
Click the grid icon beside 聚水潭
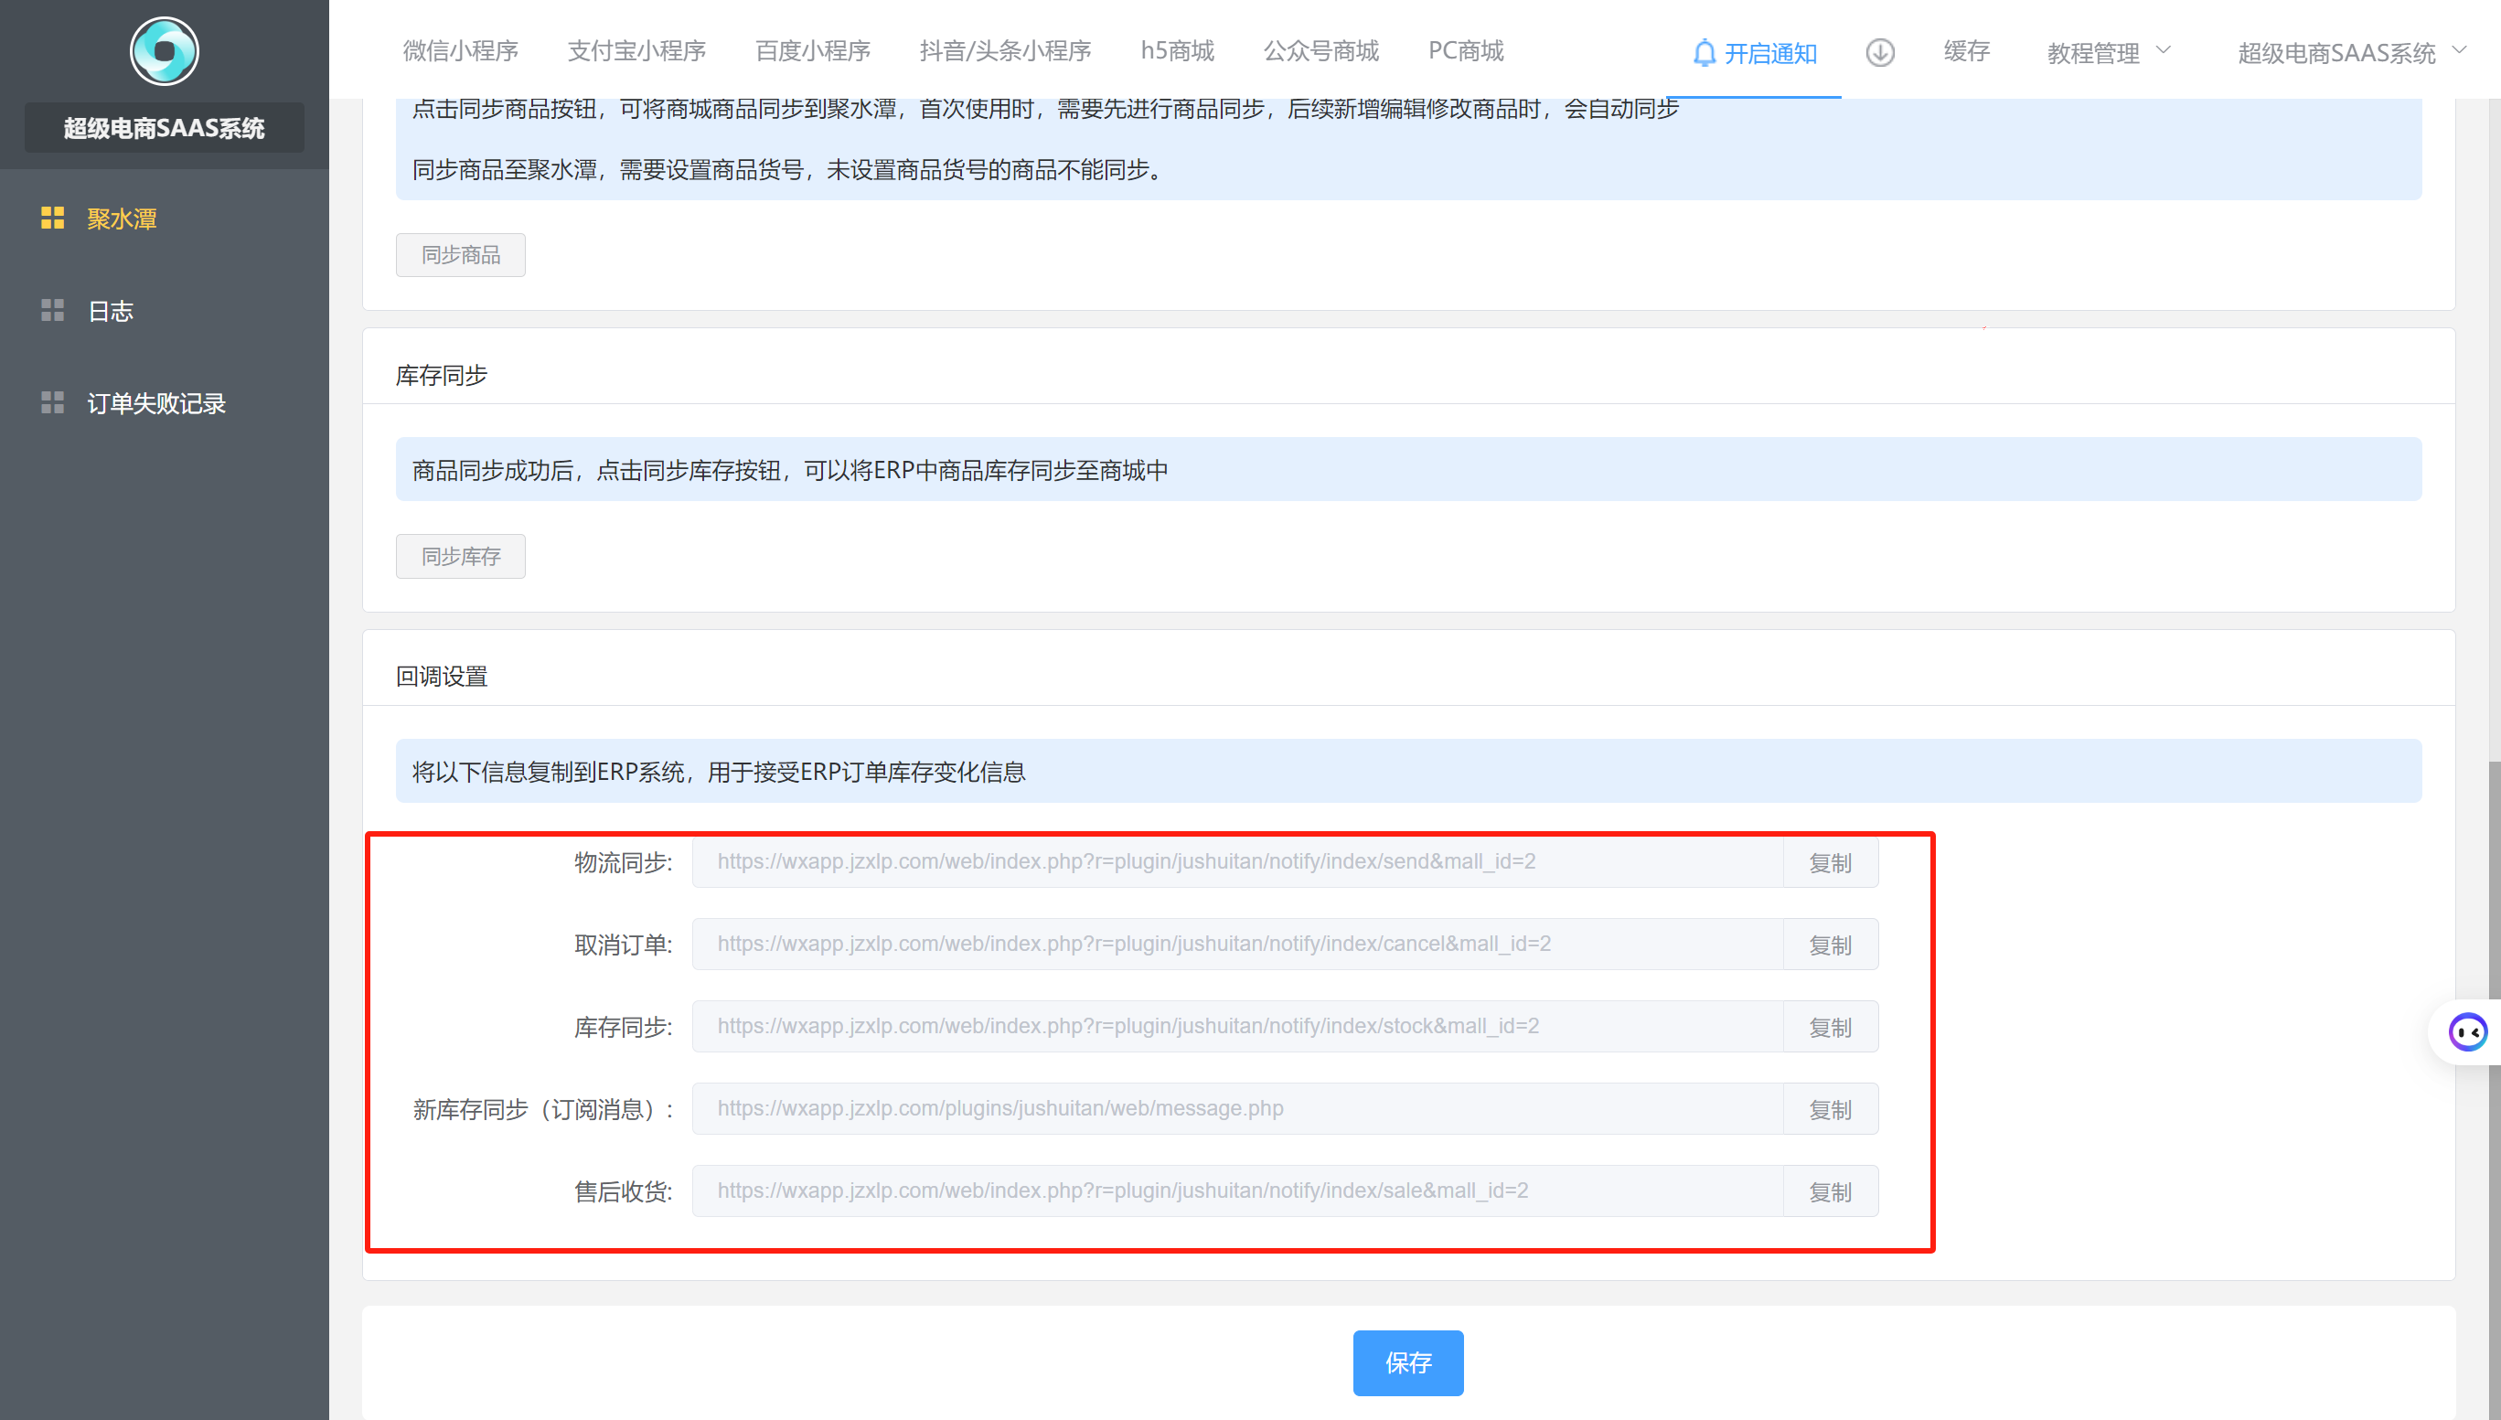tap(53, 218)
